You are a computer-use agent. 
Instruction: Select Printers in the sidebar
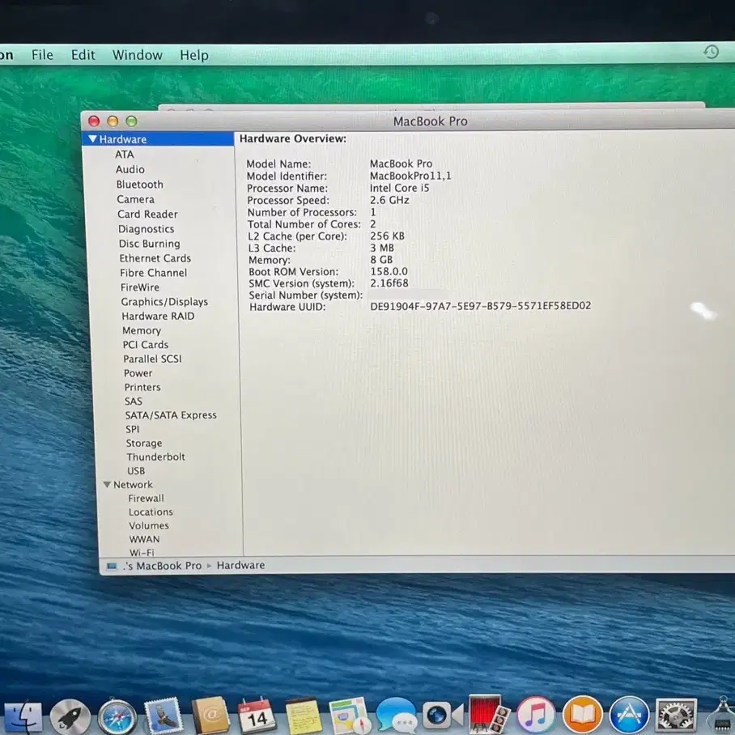pos(142,387)
